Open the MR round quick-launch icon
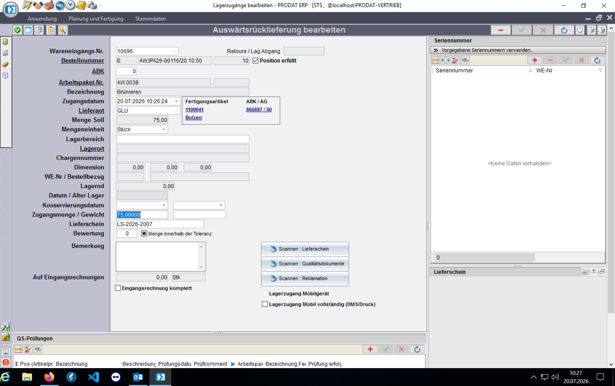Image resolution: width=615 pixels, height=386 pixels. tap(60, 5)
